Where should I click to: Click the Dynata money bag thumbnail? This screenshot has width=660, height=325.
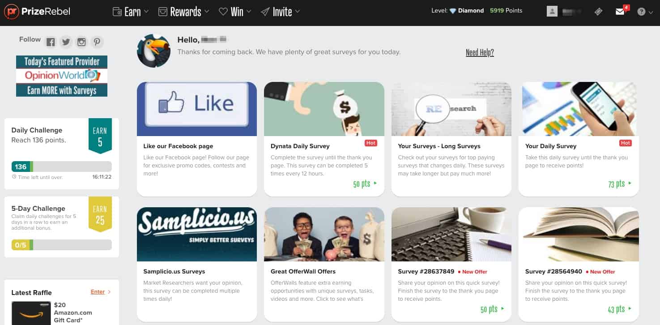(324, 109)
